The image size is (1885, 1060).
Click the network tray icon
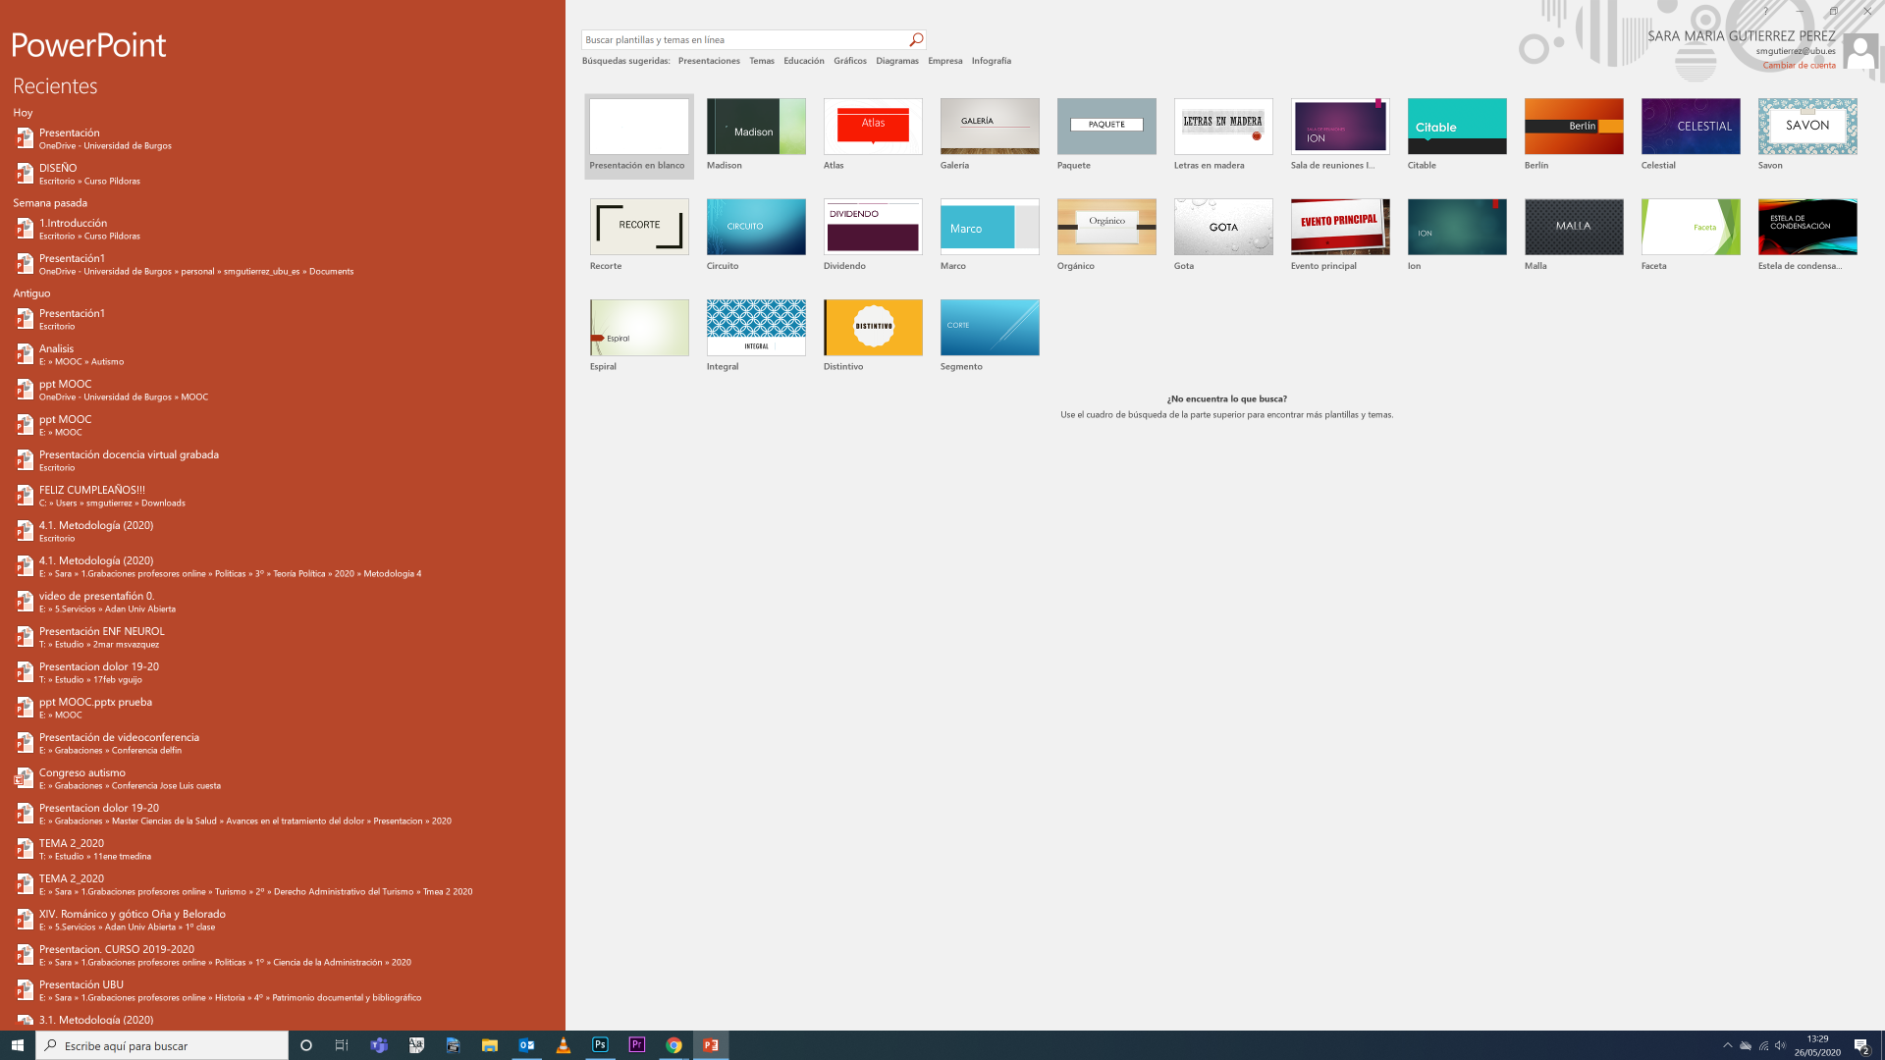[1763, 1045]
